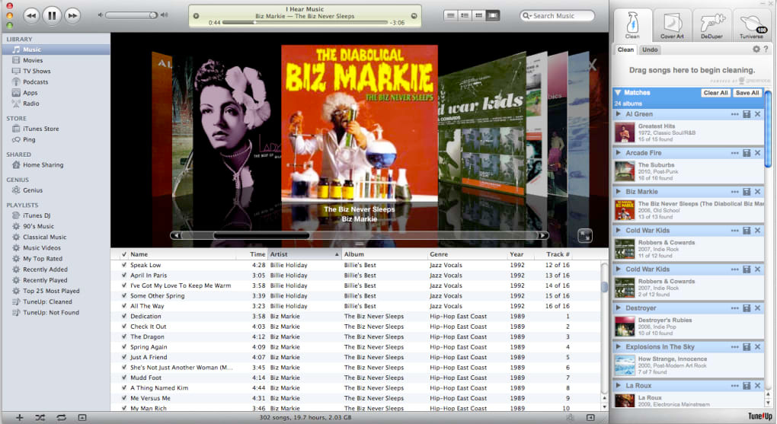Collapse the Matches section
This screenshot has height=424, width=777.
[x=619, y=93]
